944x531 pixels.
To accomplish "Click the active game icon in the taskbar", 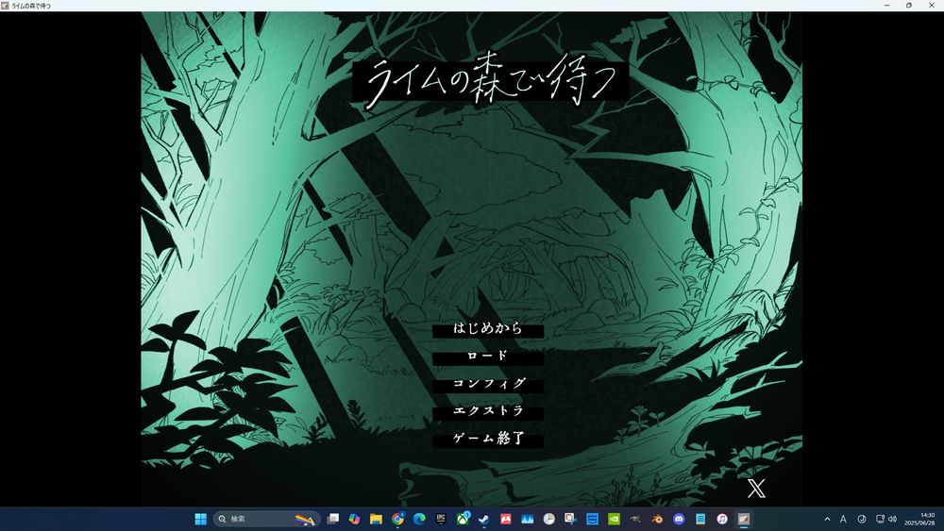I will pyautogui.click(x=744, y=519).
